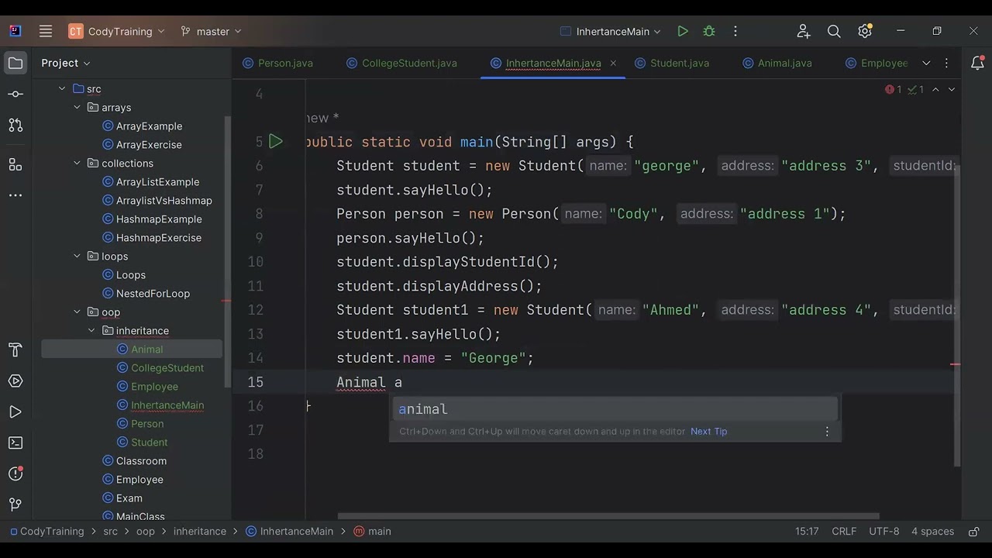This screenshot has width=992, height=558.
Task: Click the main method breadcrumb
Action: point(372,532)
